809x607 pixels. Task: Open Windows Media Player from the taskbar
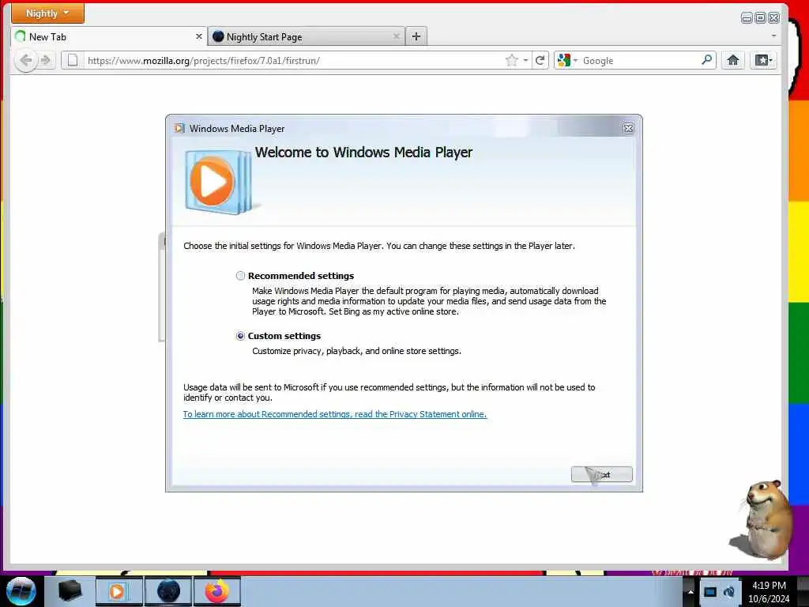119,591
